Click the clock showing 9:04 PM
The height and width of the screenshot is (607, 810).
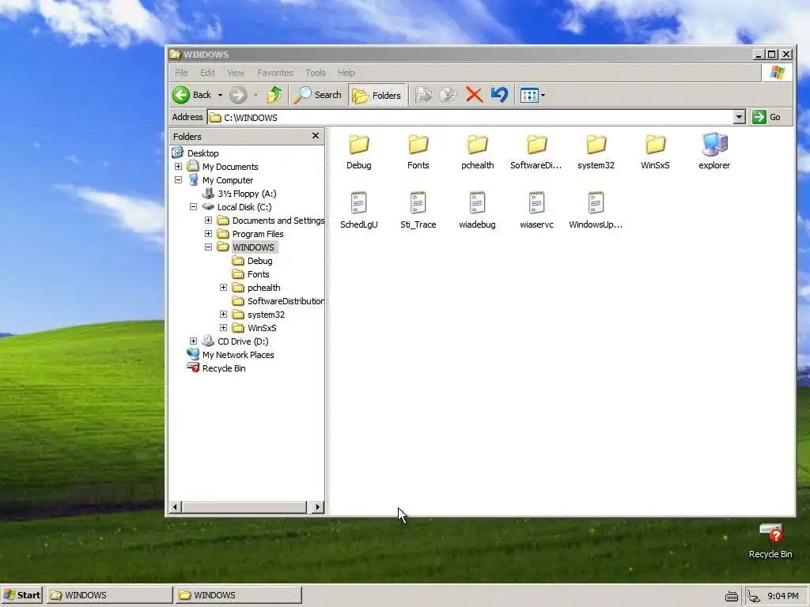tap(782, 596)
